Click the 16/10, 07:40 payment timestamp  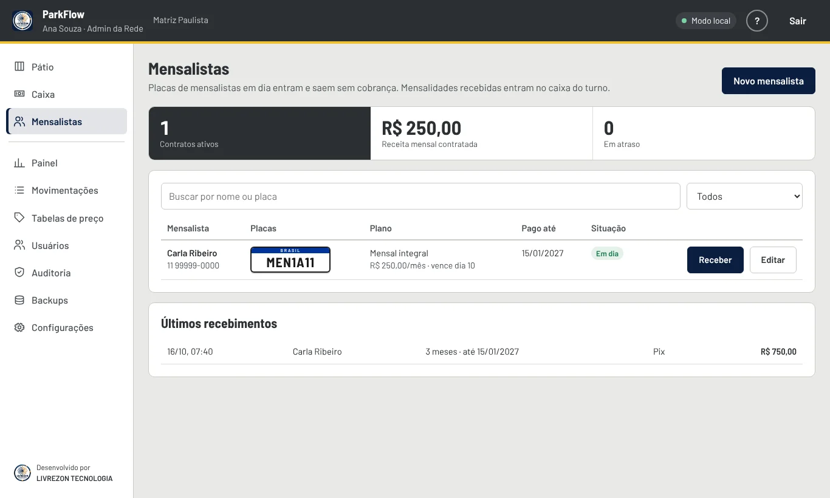(x=190, y=352)
